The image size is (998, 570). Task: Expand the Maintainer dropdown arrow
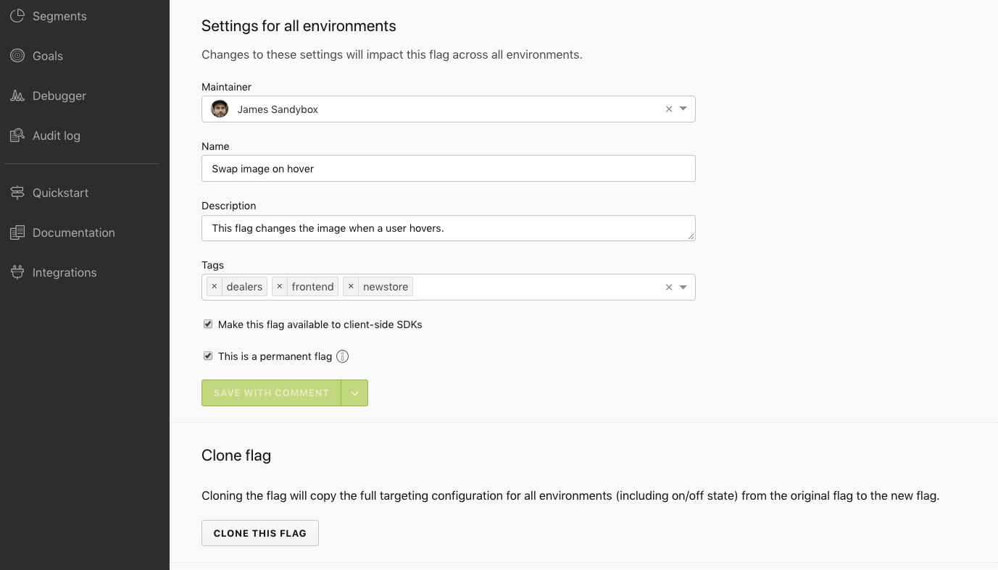(x=683, y=109)
